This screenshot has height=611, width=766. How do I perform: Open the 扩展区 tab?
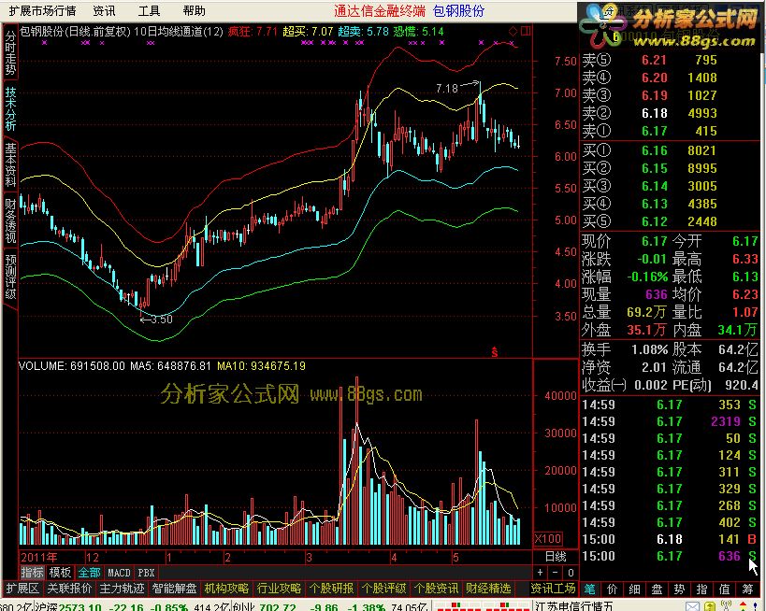coord(22,589)
